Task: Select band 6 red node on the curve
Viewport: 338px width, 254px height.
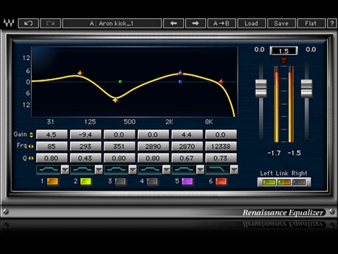Action: pos(221,81)
